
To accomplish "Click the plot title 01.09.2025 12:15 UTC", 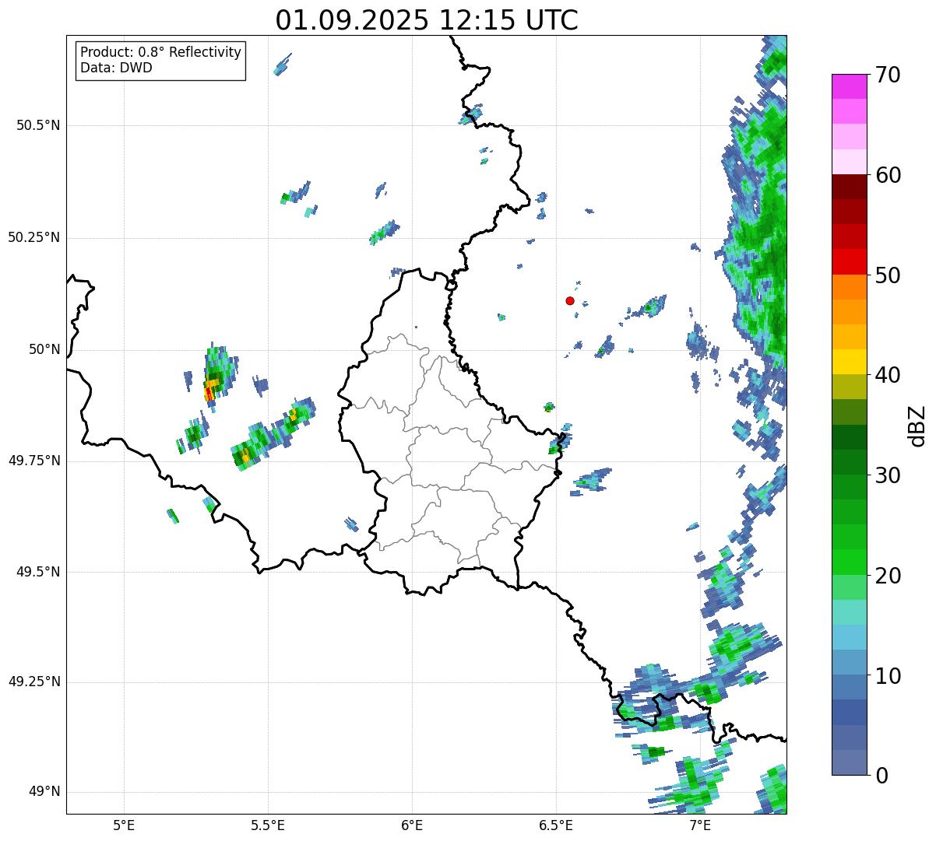I will point(427,19).
